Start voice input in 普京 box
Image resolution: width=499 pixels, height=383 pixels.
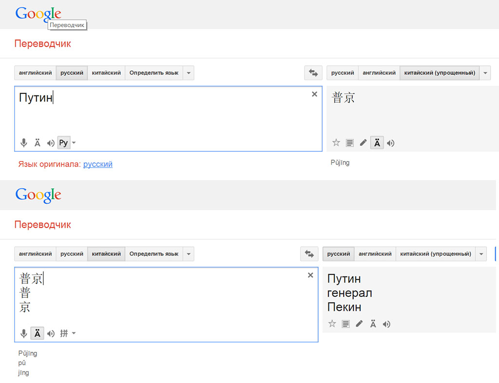pyautogui.click(x=24, y=333)
